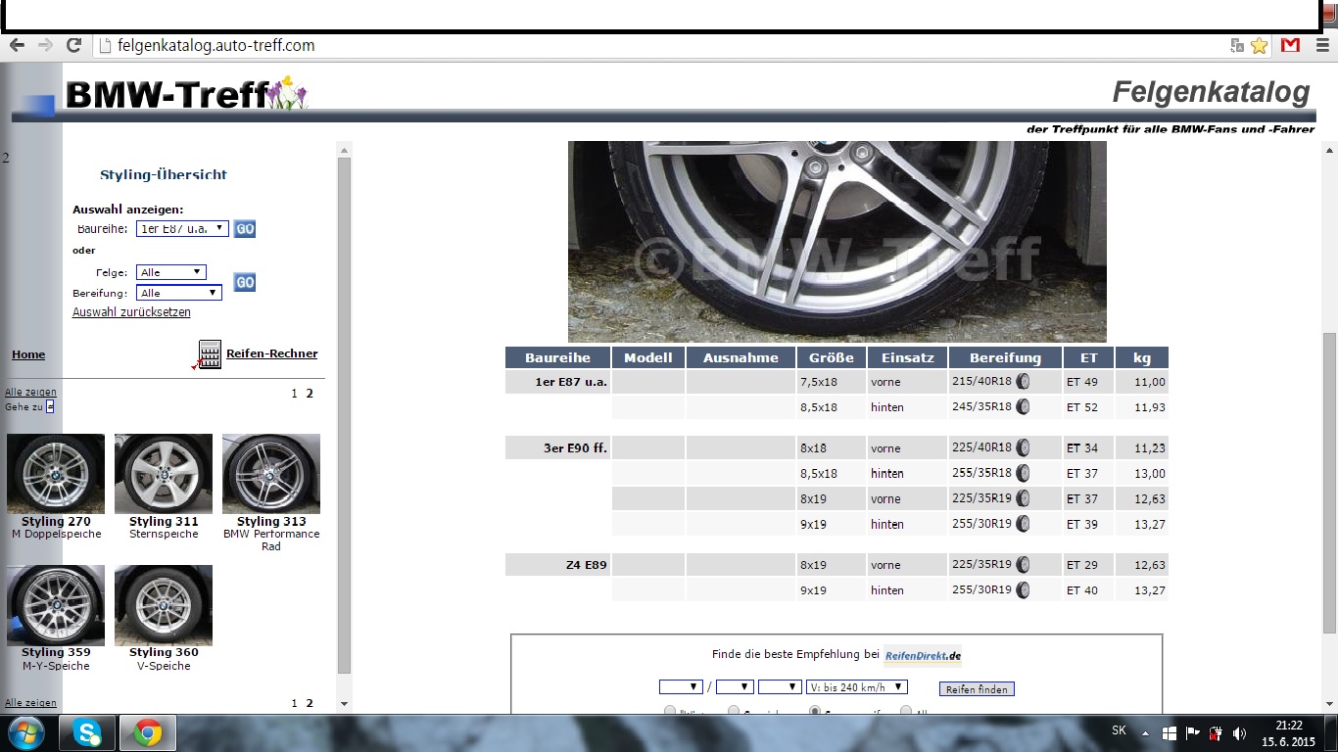Bookmark page with the star icon
1338x752 pixels.
[x=1259, y=45]
